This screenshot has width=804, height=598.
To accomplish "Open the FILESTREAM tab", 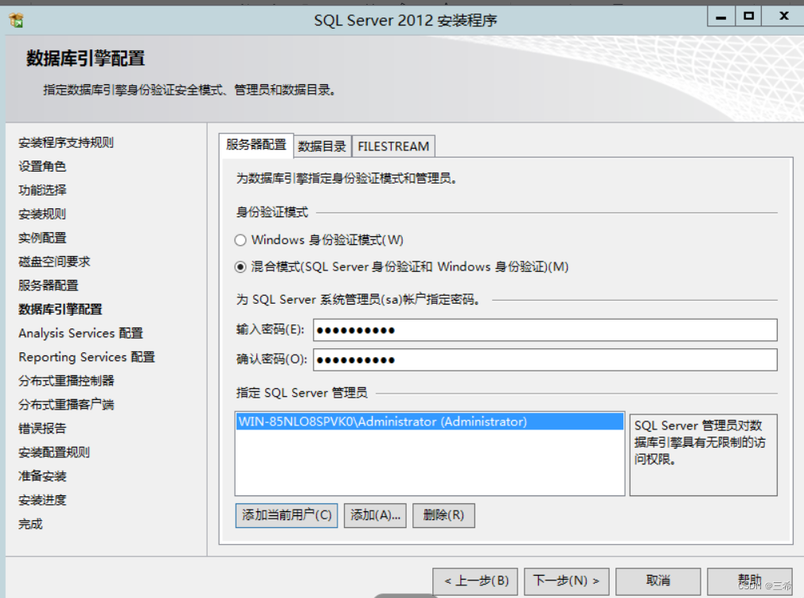I will pos(393,146).
